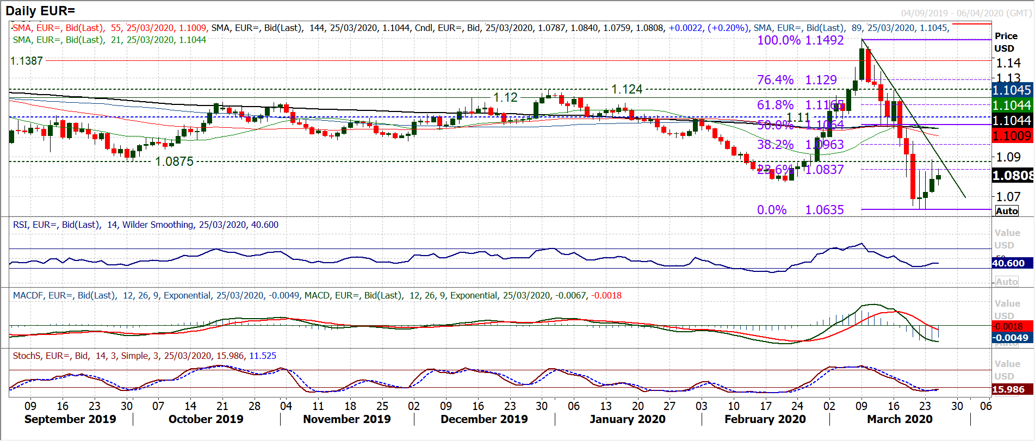Click the blue 1.1045 SMA value tag
Viewport: 1035px width, 441px height.
(x=1013, y=90)
